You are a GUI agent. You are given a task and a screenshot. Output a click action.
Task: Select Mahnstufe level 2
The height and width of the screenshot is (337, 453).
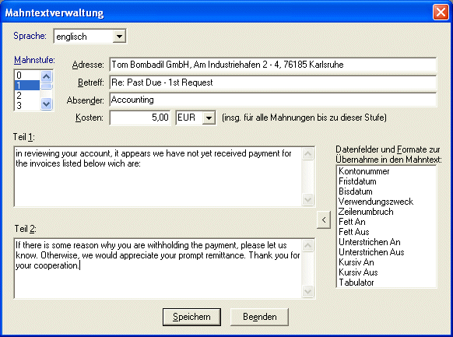coord(26,95)
